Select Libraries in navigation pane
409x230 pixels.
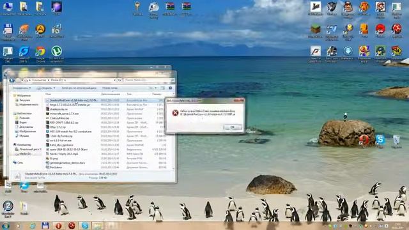(24, 114)
